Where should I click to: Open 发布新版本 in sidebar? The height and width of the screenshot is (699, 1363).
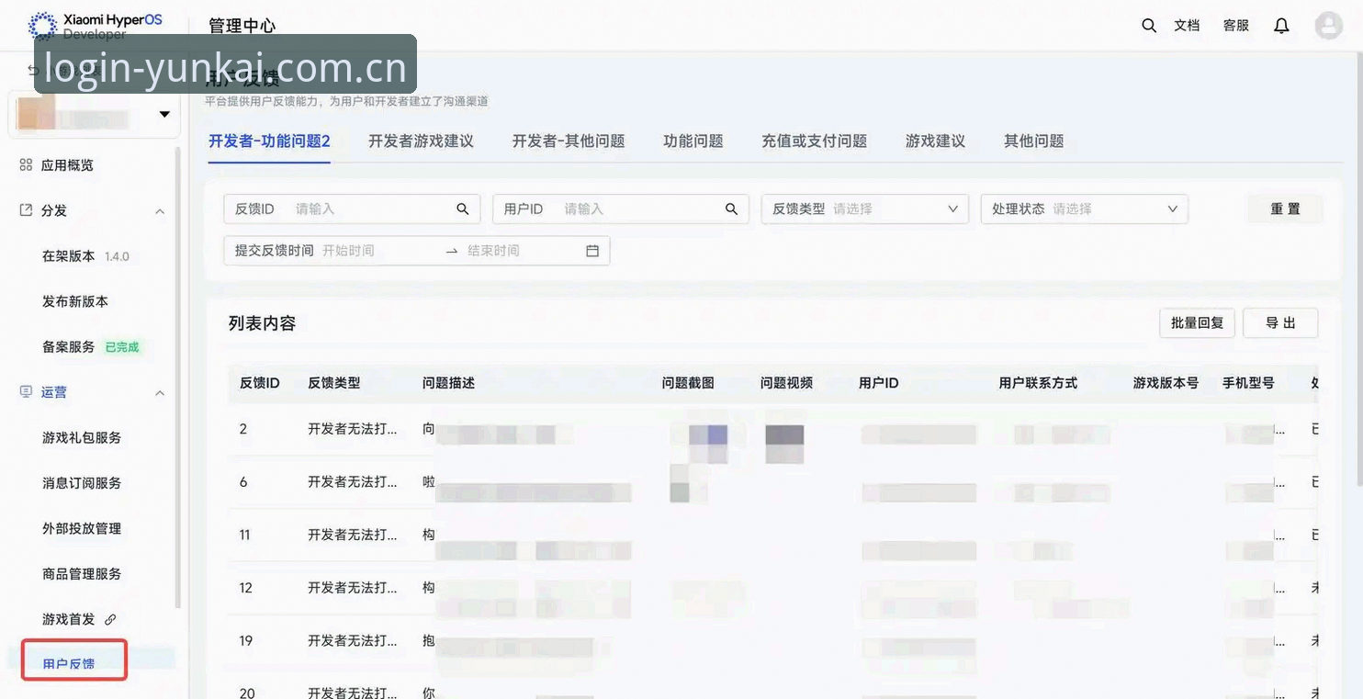75,301
